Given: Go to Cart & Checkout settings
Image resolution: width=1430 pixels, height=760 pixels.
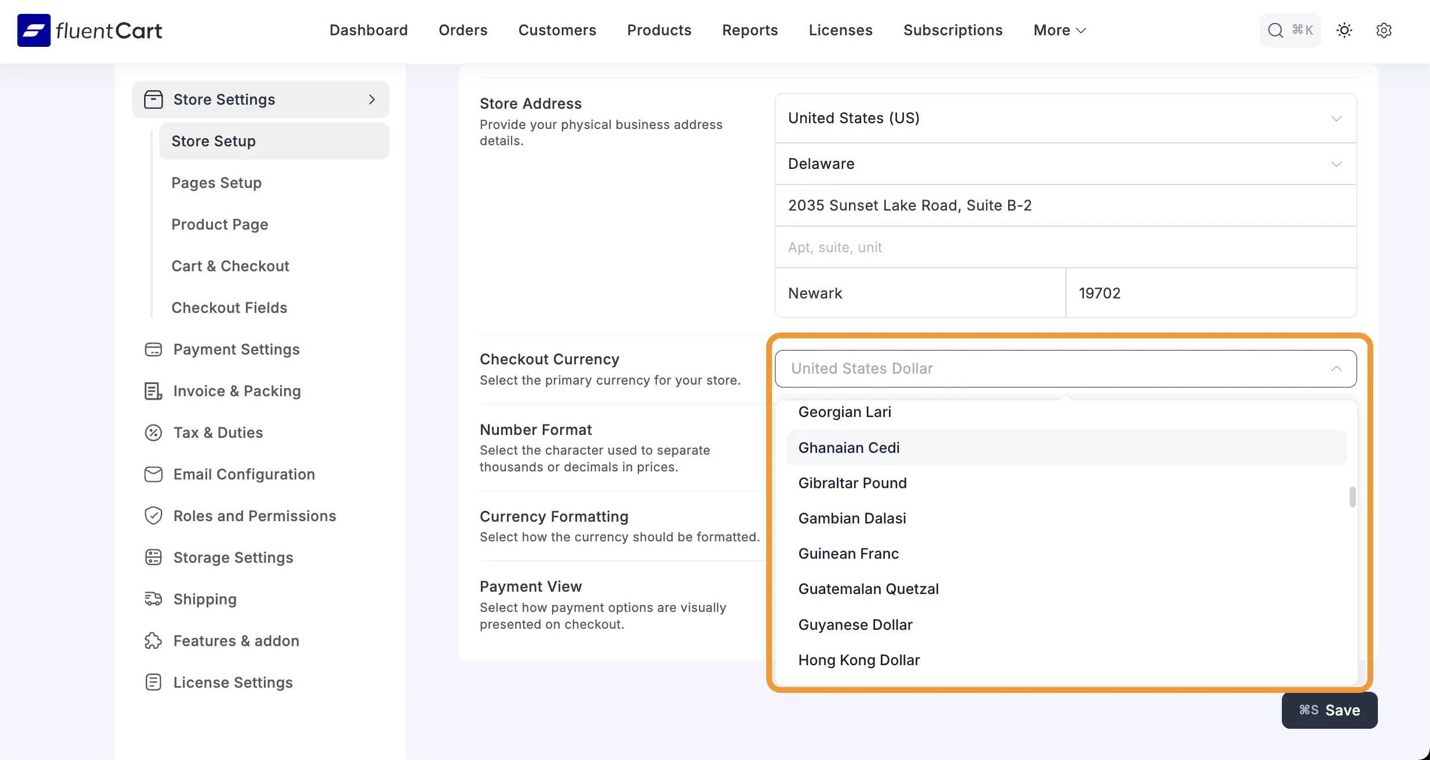Looking at the screenshot, I should [x=230, y=266].
